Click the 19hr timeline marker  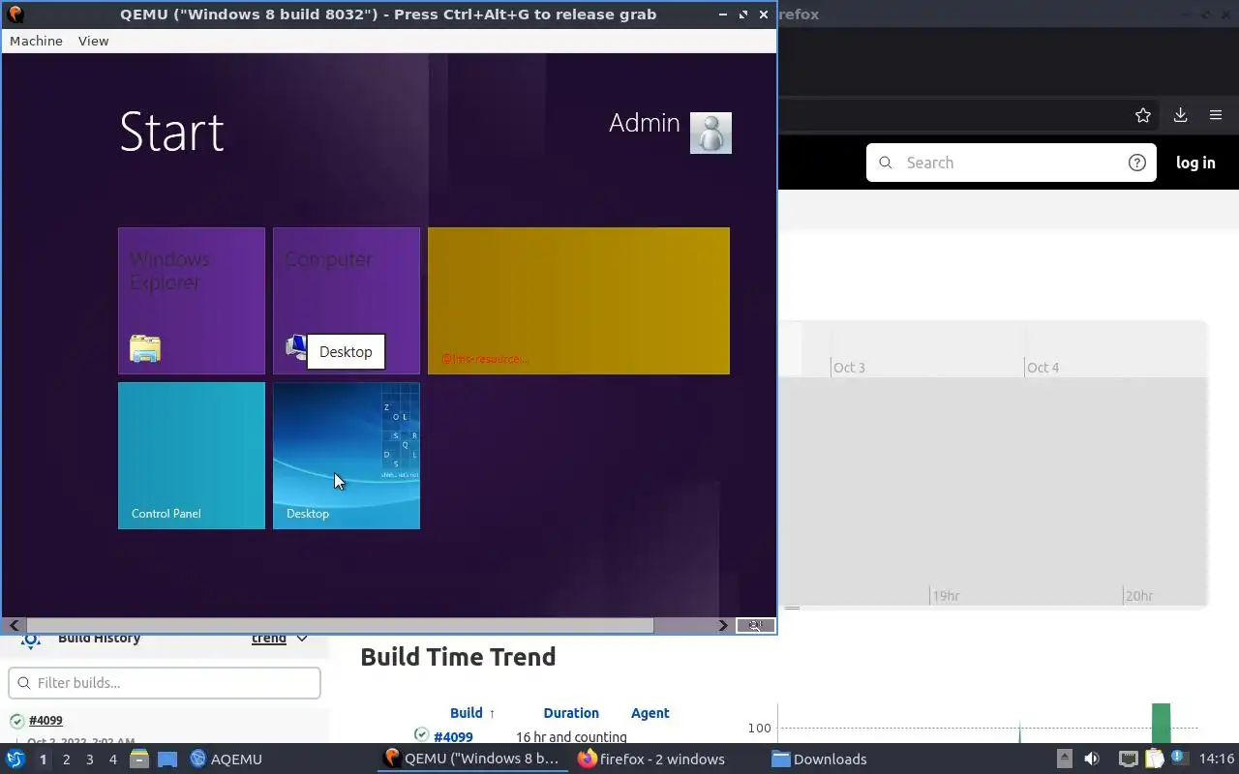coord(946,596)
